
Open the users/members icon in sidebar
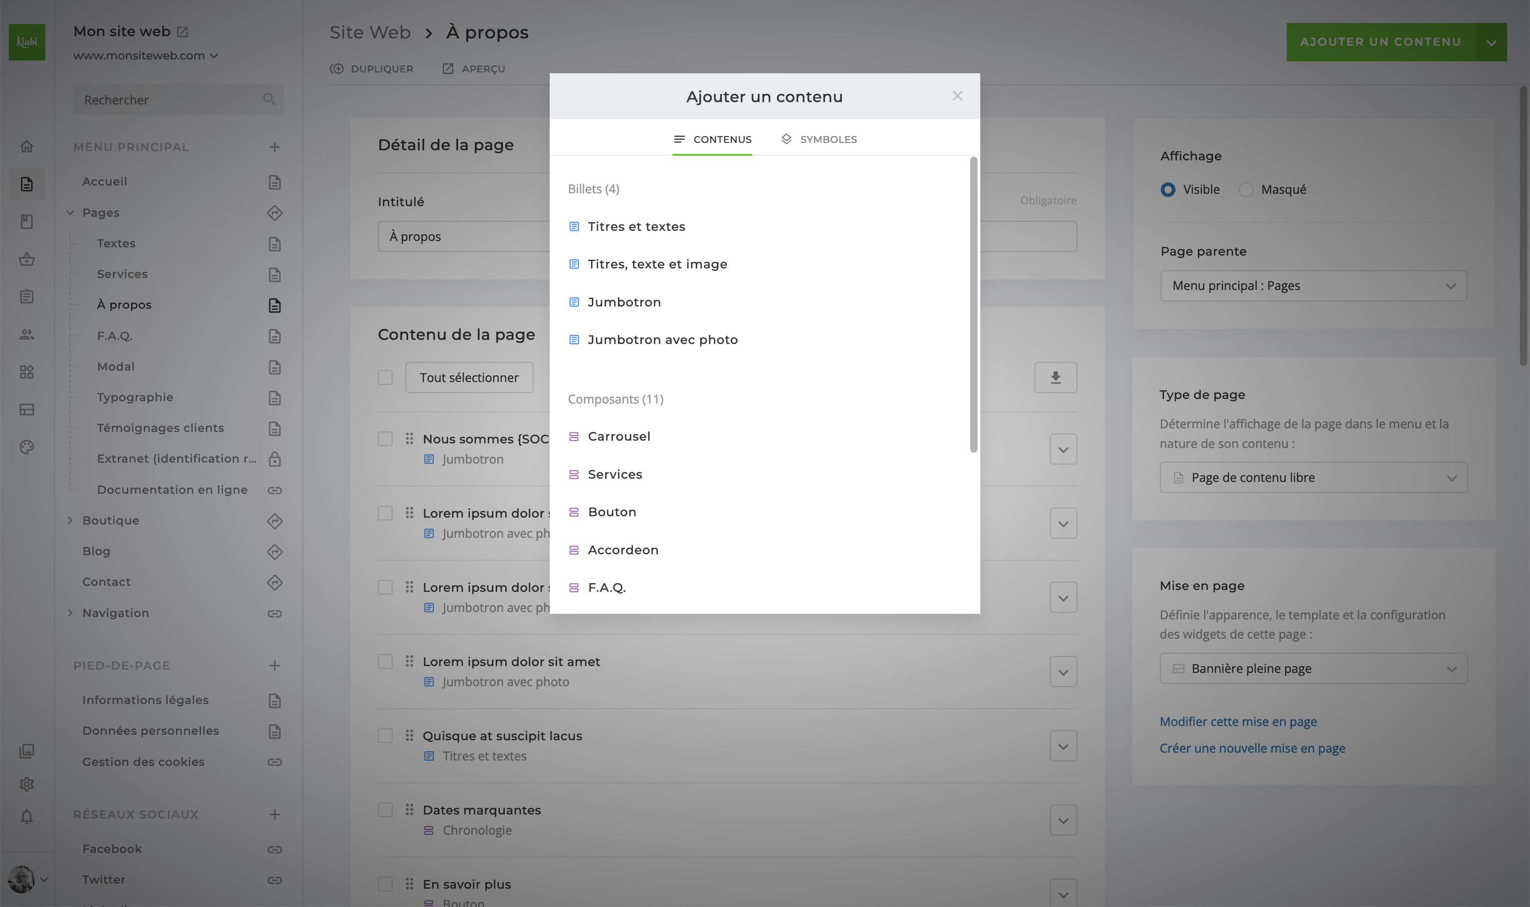(26, 334)
